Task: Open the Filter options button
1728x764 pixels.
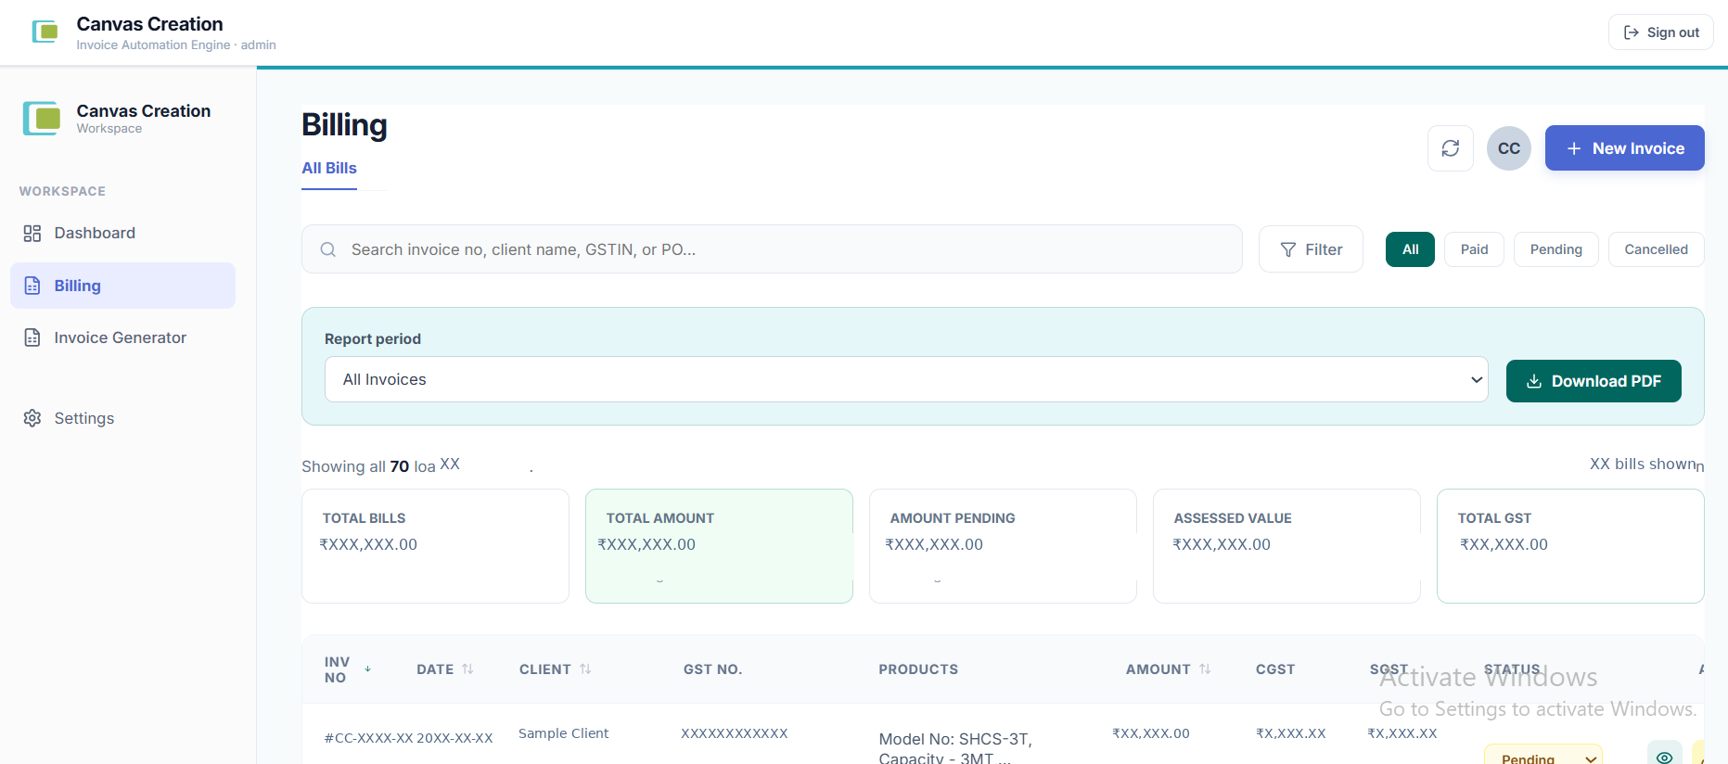Action: click(1311, 249)
